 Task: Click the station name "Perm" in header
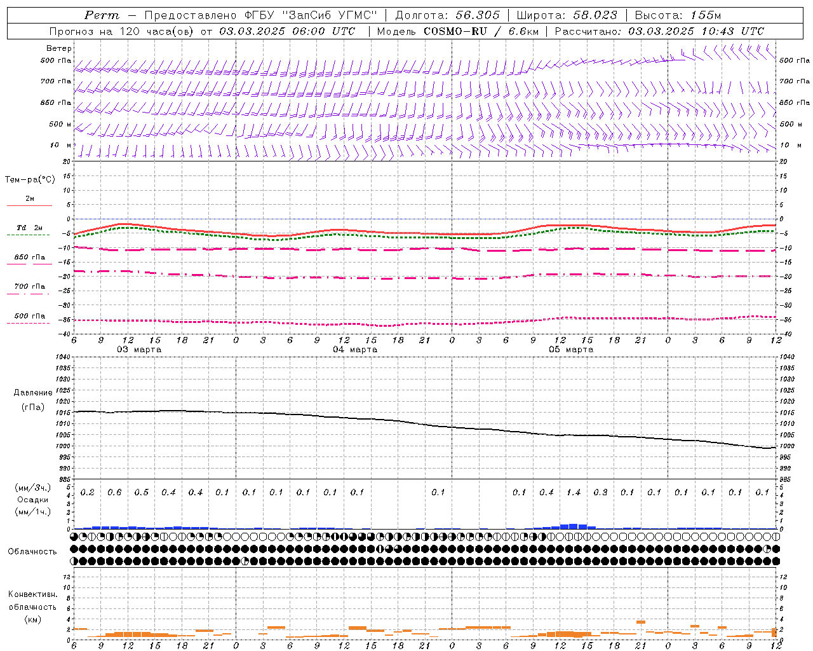(102, 15)
